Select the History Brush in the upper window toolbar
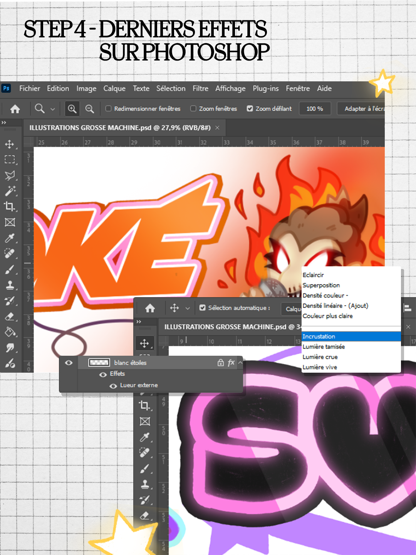The height and width of the screenshot is (555, 416). 10,301
